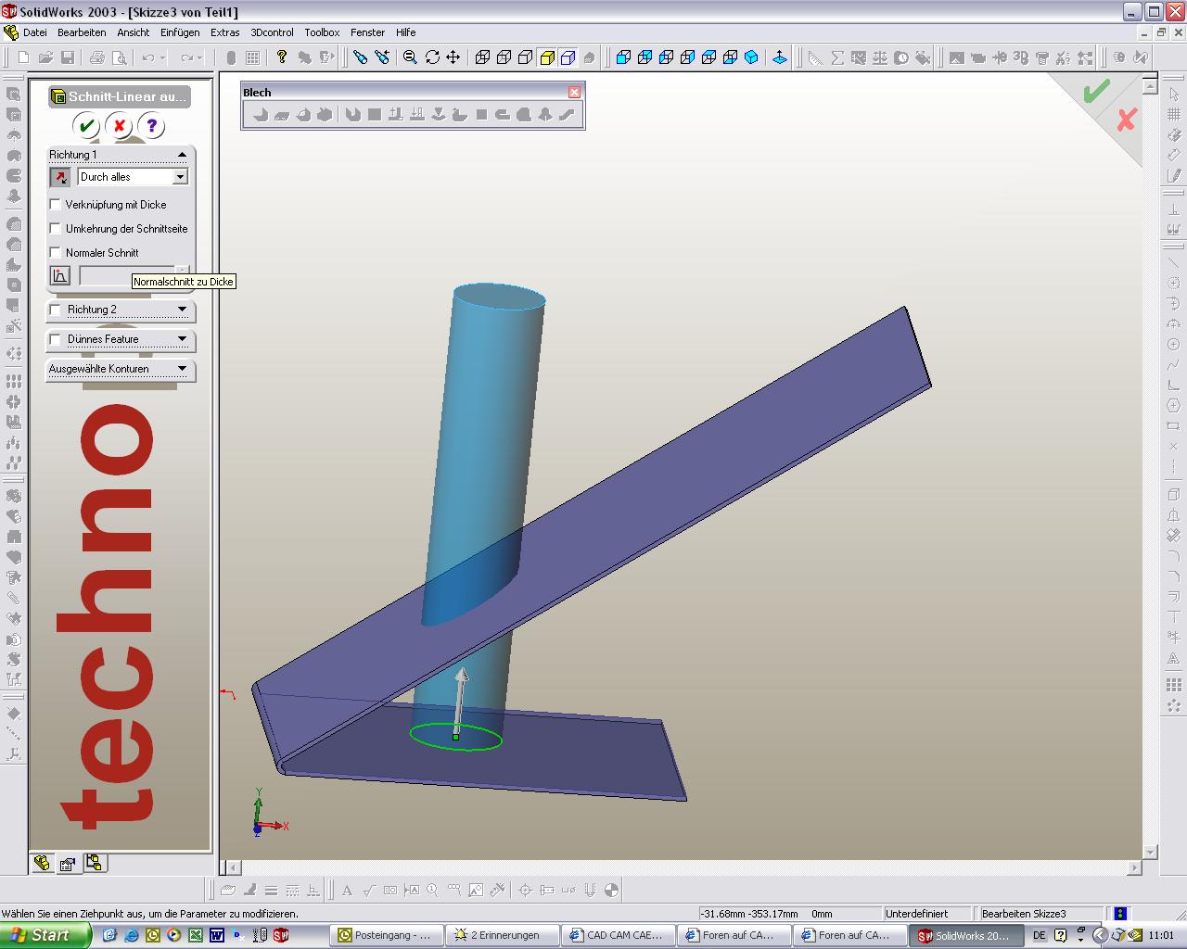This screenshot has height=949, width=1187.
Task: Open help with purple question mark button
Action: click(x=151, y=126)
